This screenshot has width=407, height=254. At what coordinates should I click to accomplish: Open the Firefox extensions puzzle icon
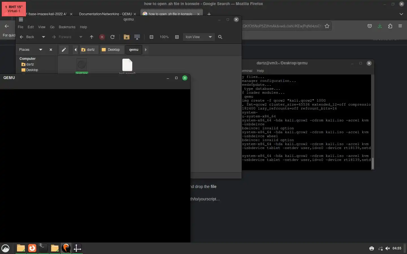click(390, 26)
